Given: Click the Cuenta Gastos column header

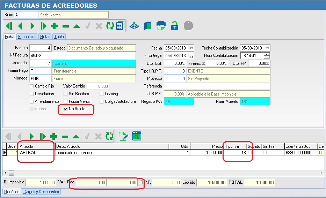Looking at the screenshot, I should [301, 146].
